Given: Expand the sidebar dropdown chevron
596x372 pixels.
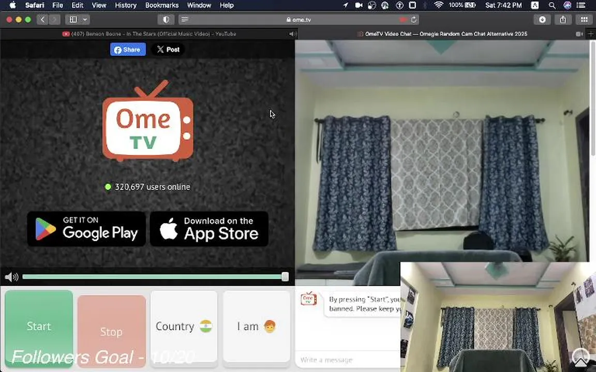Looking at the screenshot, I should click(x=85, y=19).
